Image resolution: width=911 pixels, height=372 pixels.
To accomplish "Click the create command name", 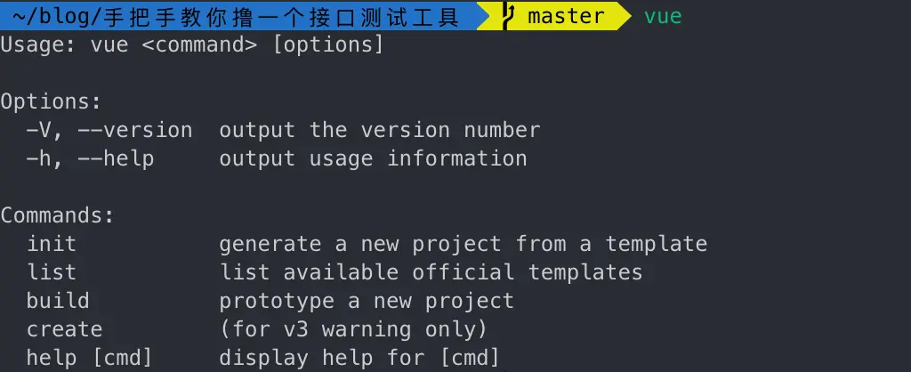I will (64, 329).
